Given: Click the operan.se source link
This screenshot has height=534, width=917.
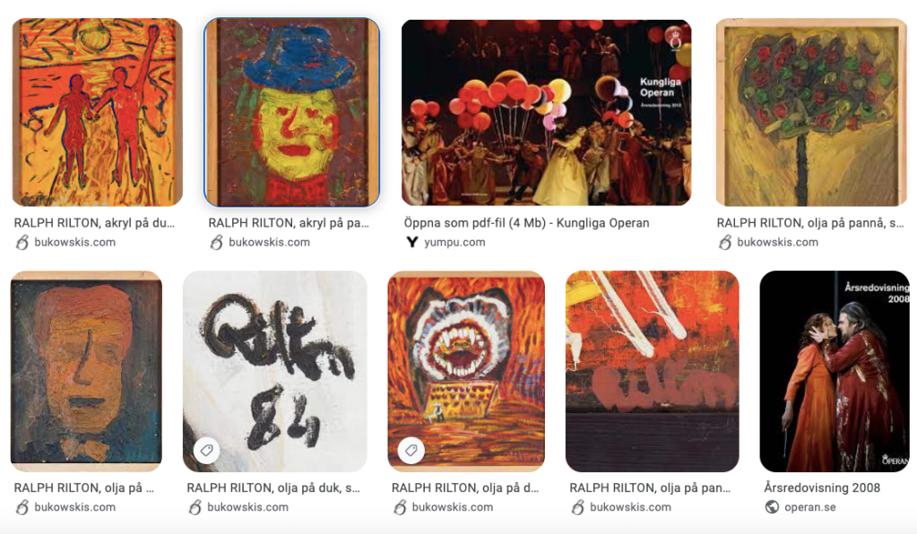Looking at the screenshot, I should [810, 507].
